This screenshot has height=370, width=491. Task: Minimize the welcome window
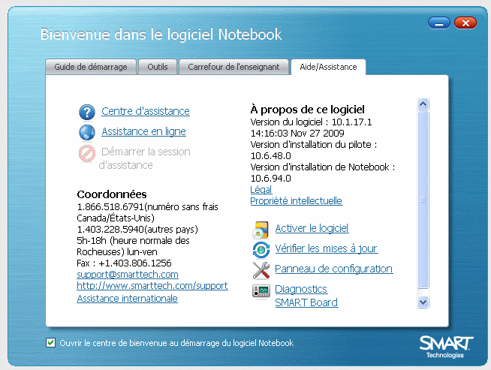[x=439, y=23]
